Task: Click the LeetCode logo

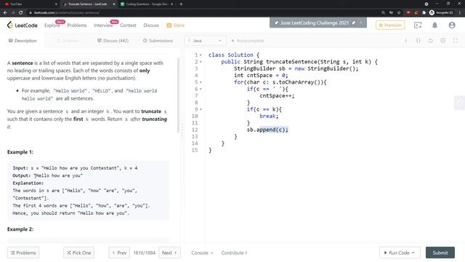Action: click(x=23, y=25)
